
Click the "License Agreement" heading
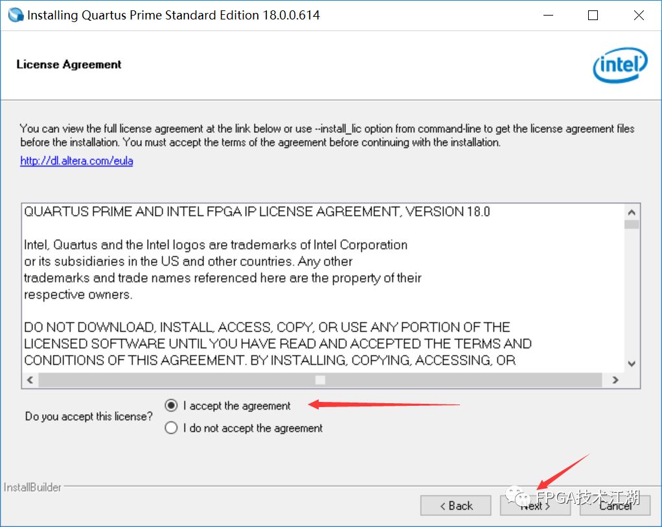pos(69,64)
